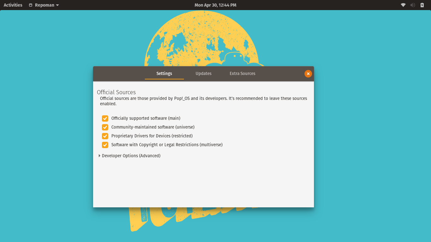The image size is (431, 242).
Task: Open the Activities overview
Action: click(x=13, y=5)
